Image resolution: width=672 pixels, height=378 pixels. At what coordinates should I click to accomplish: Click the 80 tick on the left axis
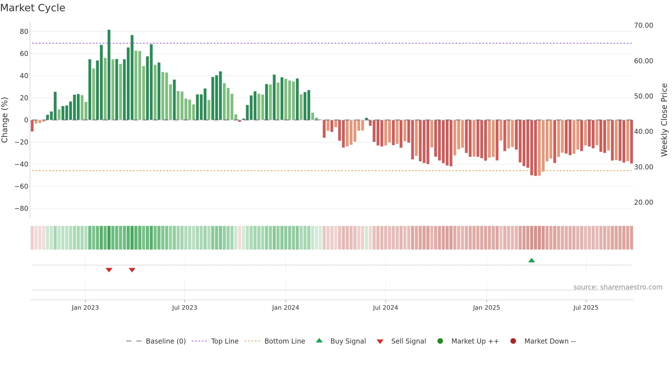pyautogui.click(x=24, y=32)
